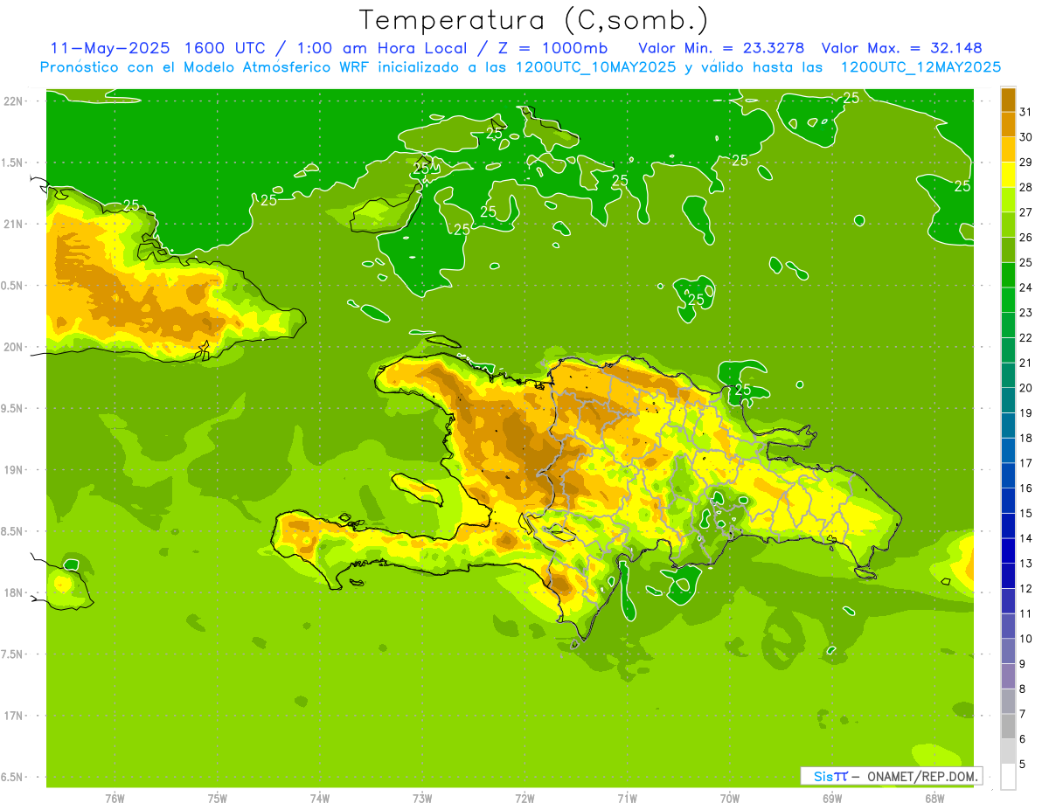Click the 70W longitude label
Viewport: 1049px width, 810px height.
[x=730, y=799]
